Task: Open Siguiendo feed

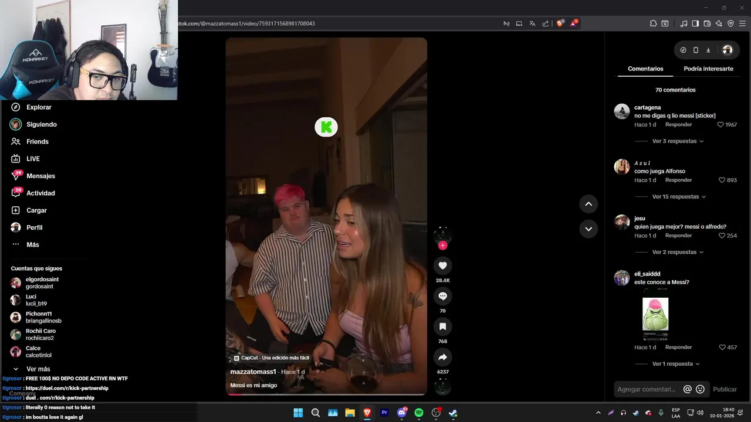Action: pos(33,124)
